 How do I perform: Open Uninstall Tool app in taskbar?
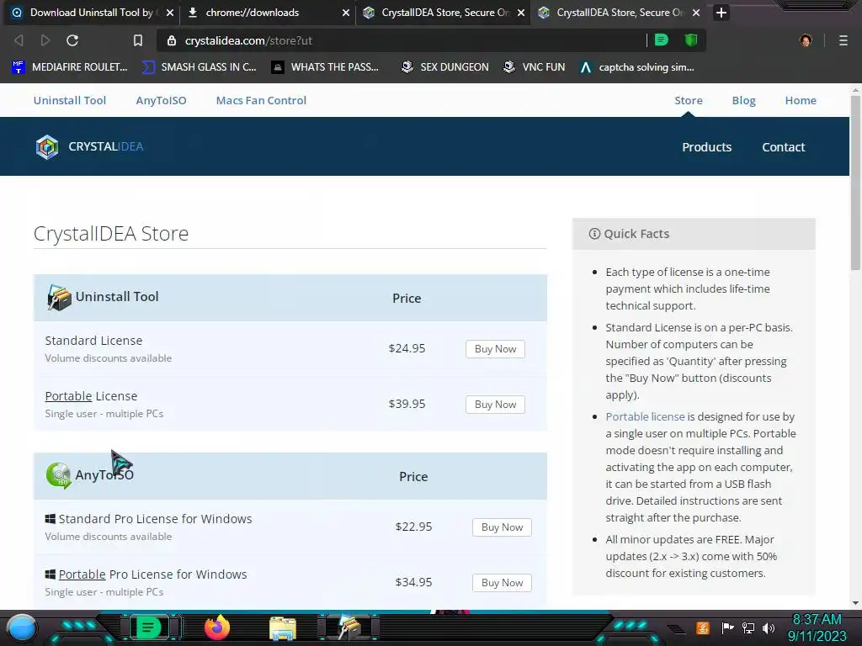[x=350, y=627]
